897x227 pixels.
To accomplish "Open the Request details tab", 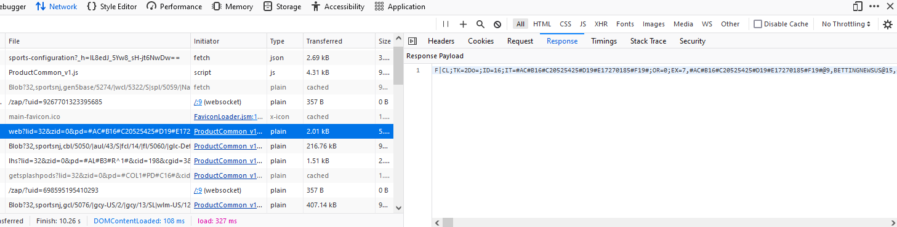I will point(520,41).
